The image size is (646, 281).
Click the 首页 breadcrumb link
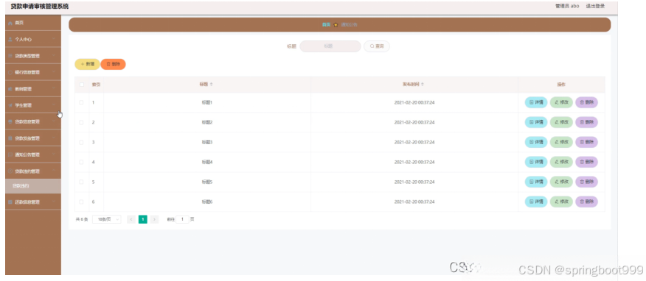pos(326,25)
